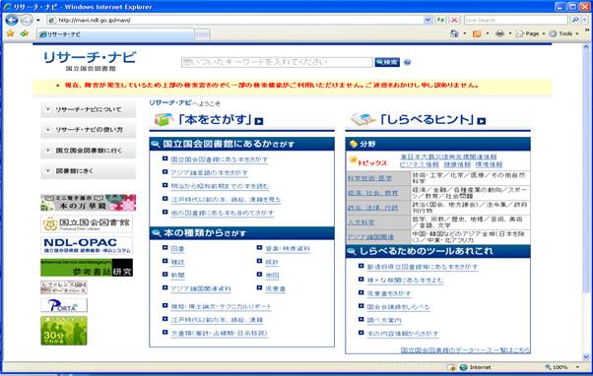Go back with the browser Back arrow
Image resolution: width=593 pixels, height=376 pixels.
click(12, 20)
